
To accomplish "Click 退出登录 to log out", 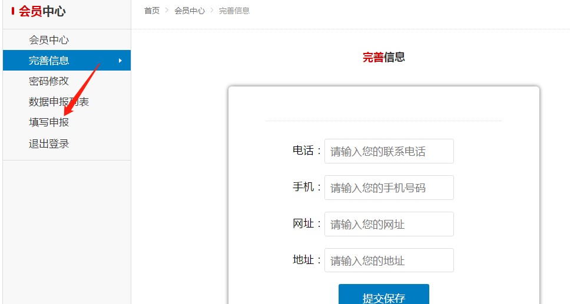I will pyautogui.click(x=49, y=143).
